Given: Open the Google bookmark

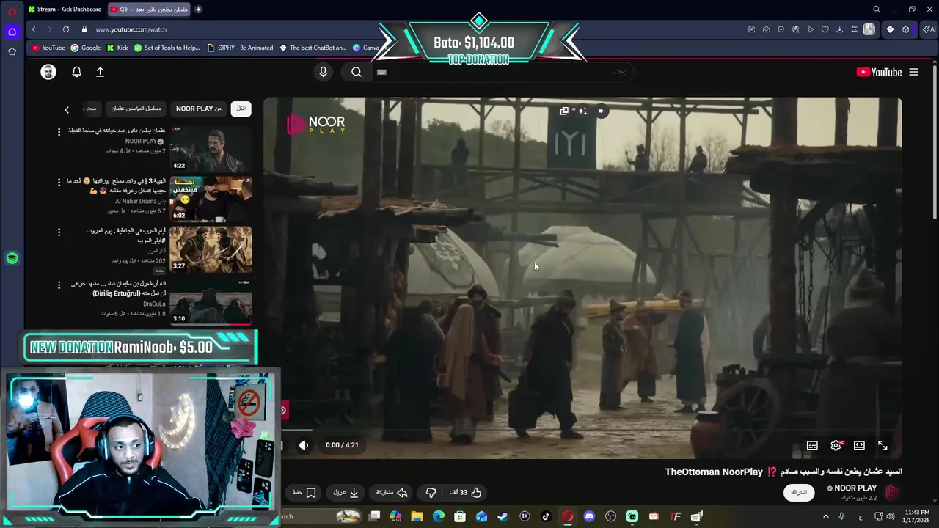Looking at the screenshot, I should coord(86,48).
